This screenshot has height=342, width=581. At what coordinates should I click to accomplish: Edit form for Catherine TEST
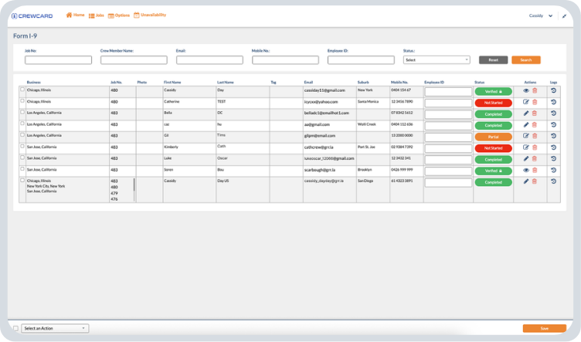click(x=526, y=102)
